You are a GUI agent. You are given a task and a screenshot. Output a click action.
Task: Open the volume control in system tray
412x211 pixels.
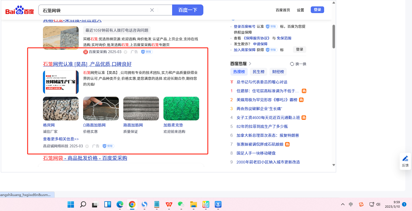click(378, 204)
